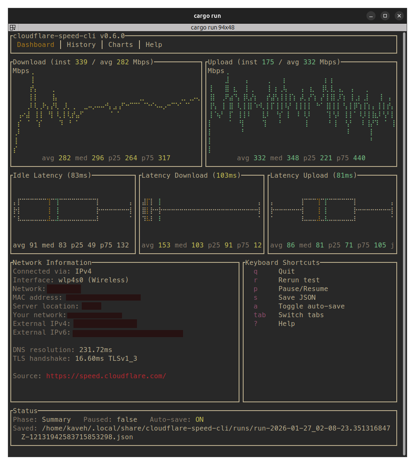Click the Pause/Resume shortcut entry
415x465 pixels.
(x=301, y=289)
